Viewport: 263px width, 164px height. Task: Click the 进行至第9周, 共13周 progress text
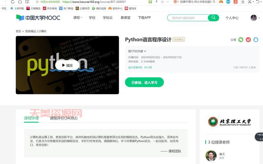coord(140,67)
